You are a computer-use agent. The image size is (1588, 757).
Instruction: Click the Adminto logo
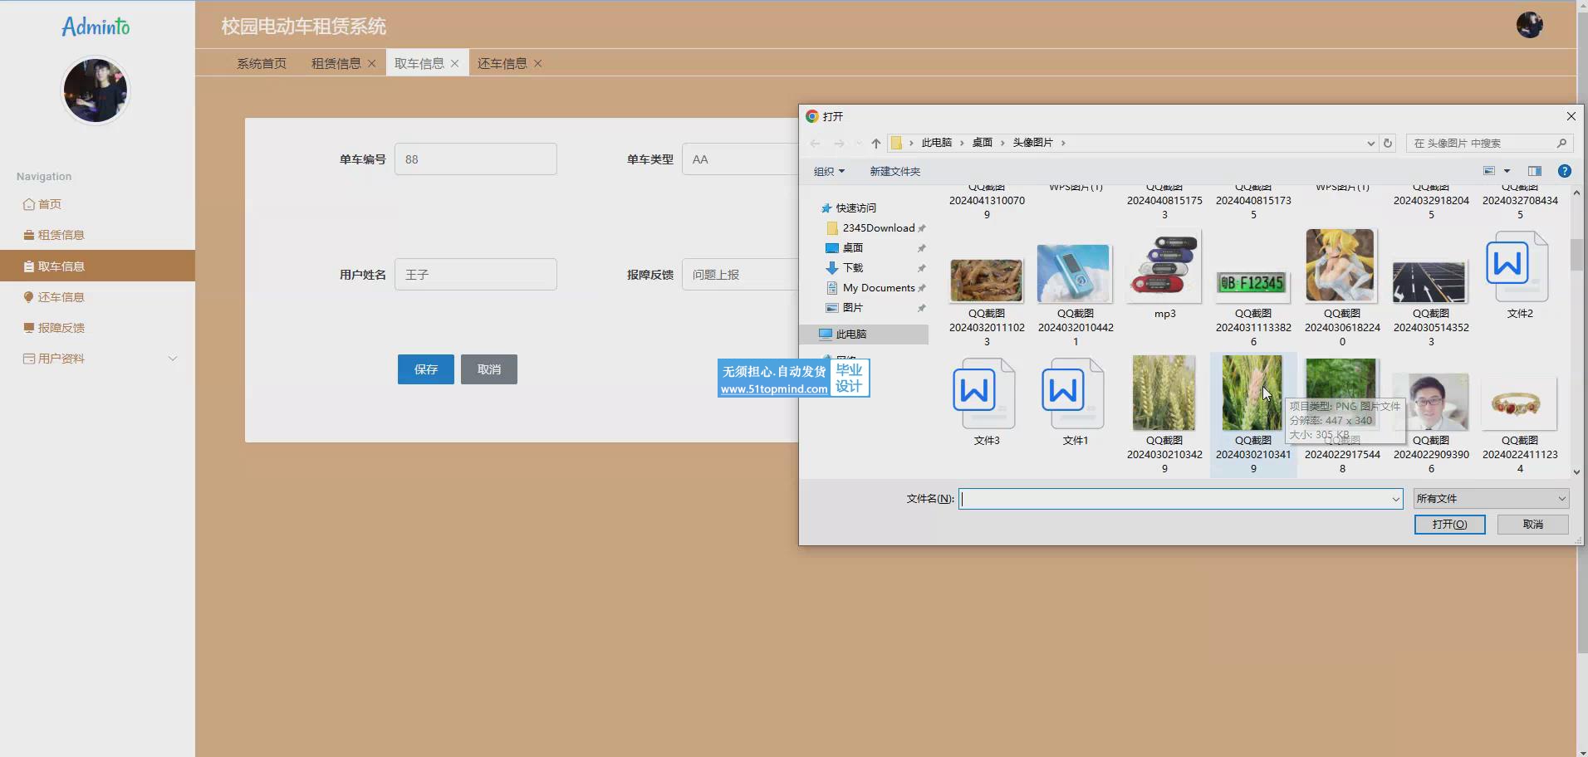(x=96, y=27)
